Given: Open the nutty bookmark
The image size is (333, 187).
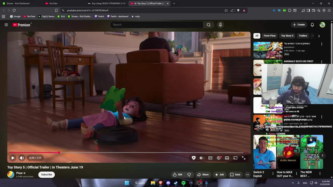Looking at the screenshot, I should click(136, 16).
